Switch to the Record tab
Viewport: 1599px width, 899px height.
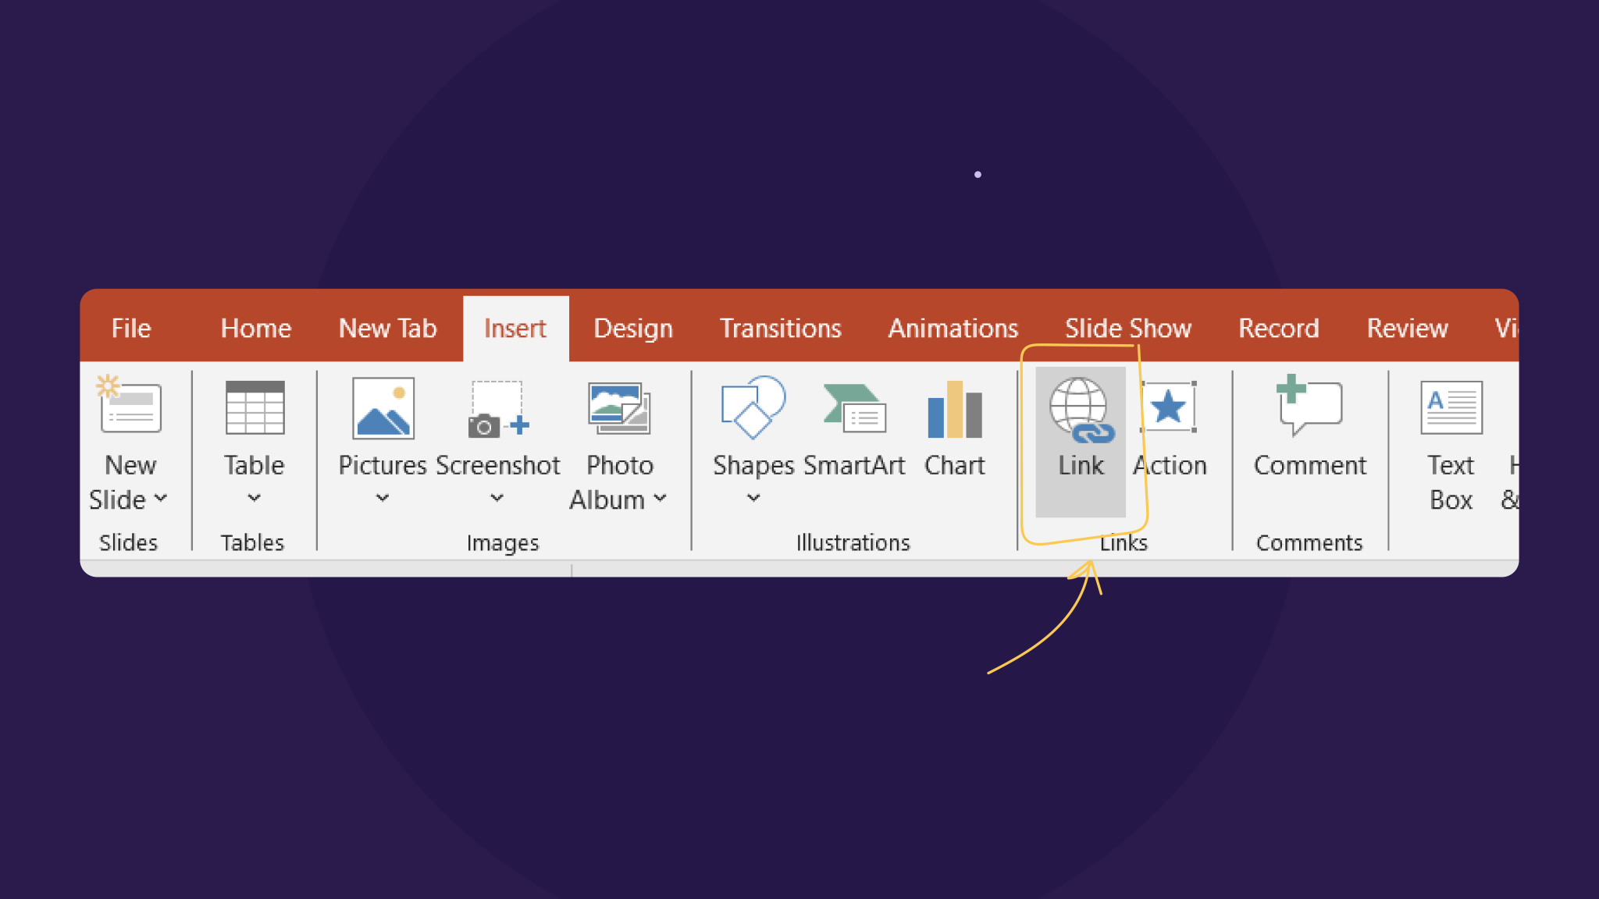(x=1278, y=328)
